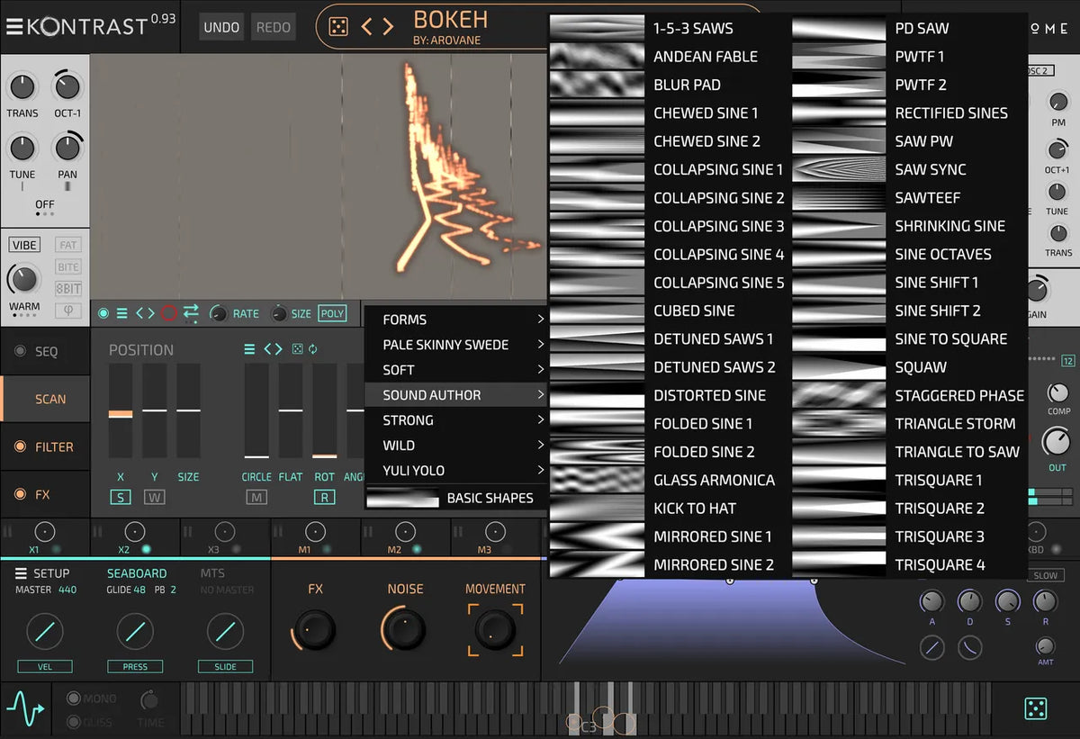Toggle POLY mode next to the Size knob
Image resolution: width=1080 pixels, height=739 pixels.
point(332,312)
